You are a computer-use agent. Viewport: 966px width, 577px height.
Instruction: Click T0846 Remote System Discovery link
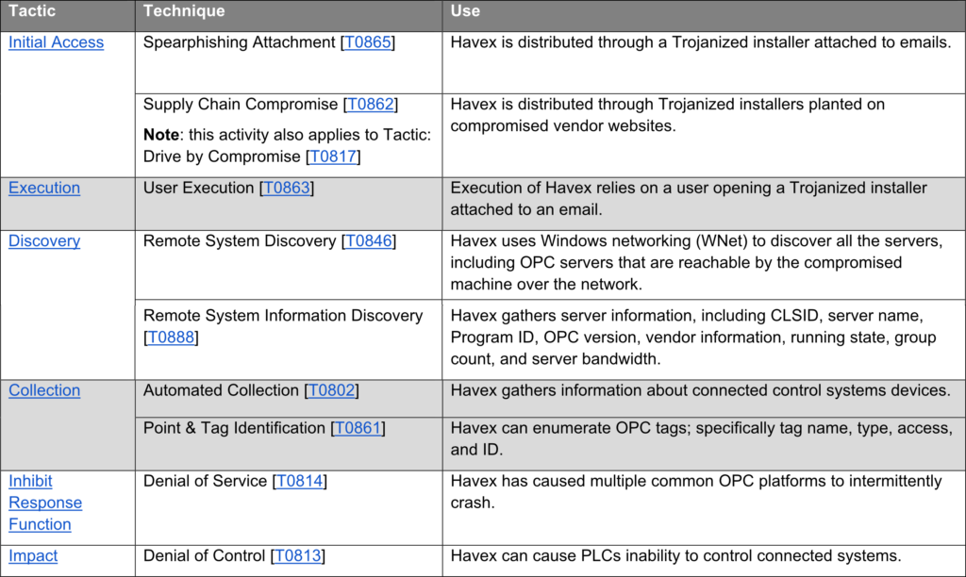tap(369, 240)
